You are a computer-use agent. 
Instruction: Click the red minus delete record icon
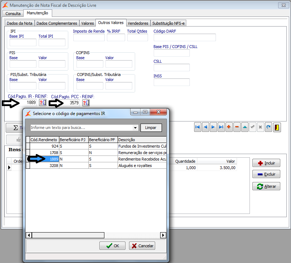[x=237, y=127]
